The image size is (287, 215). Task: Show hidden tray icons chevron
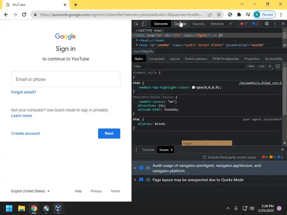228,208
